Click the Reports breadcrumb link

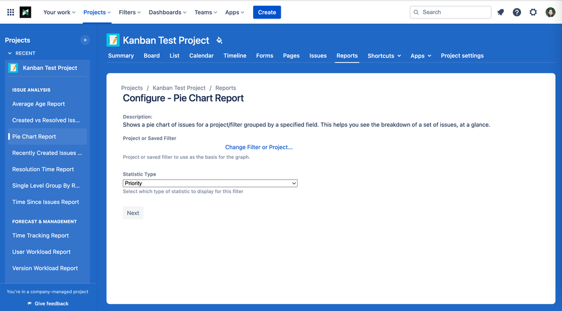coord(226,88)
